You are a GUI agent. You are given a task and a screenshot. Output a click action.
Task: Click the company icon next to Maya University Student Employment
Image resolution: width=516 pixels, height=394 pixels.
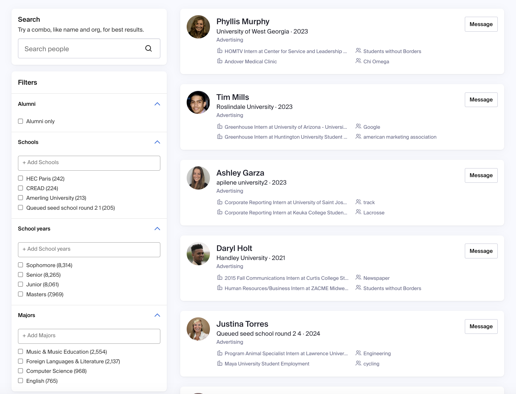(x=220, y=363)
